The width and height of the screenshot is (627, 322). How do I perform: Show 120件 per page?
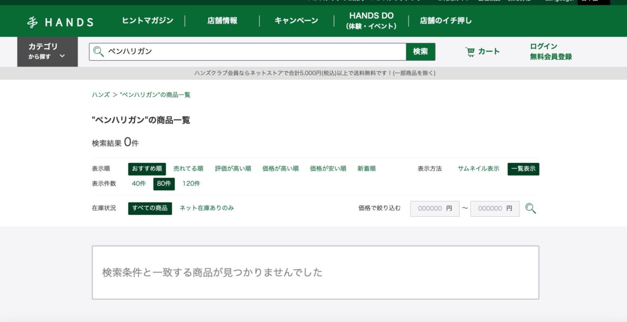coord(192,184)
